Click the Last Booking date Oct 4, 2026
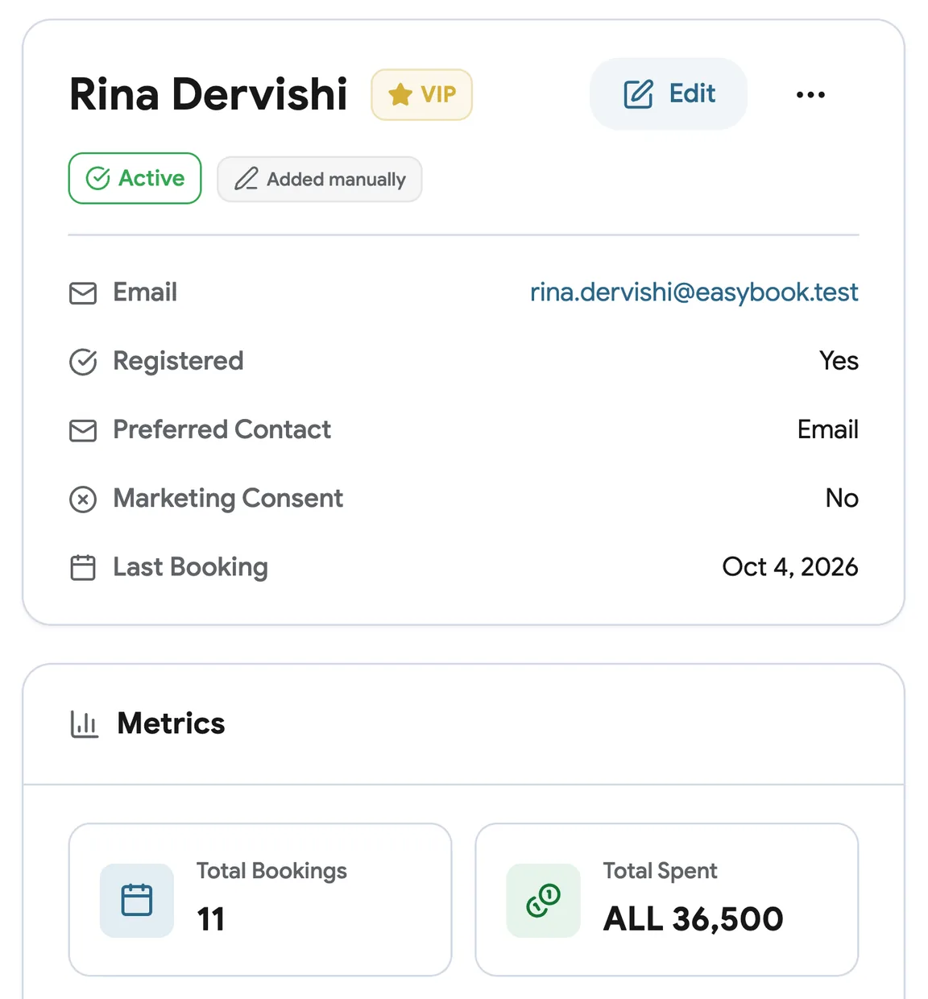The width and height of the screenshot is (928, 999). tap(790, 567)
